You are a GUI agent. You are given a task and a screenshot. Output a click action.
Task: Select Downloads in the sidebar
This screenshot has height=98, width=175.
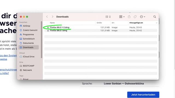29,47
